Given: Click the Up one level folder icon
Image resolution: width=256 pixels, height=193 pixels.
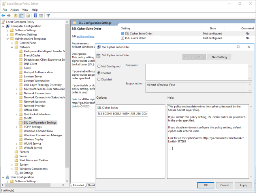Looking at the screenshot, I should tap(16, 15).
